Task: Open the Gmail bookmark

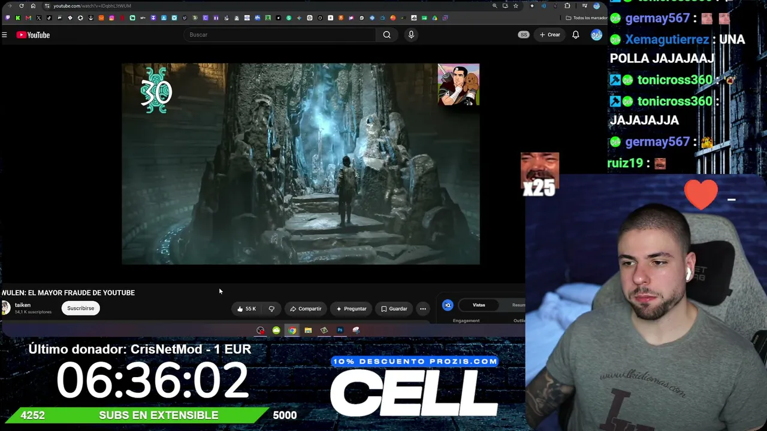Action: (28, 18)
